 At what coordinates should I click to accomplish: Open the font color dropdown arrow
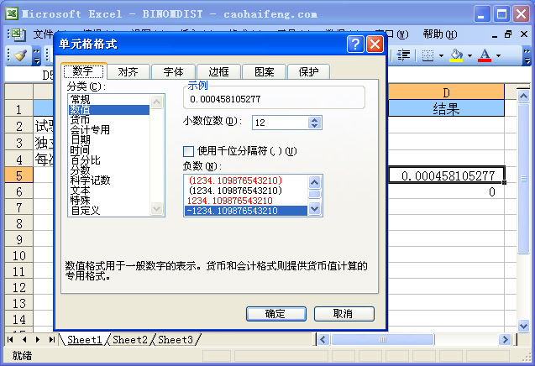(499, 55)
